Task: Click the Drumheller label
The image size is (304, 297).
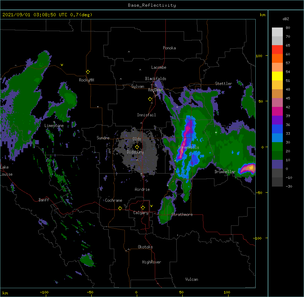Action: [x=225, y=172]
